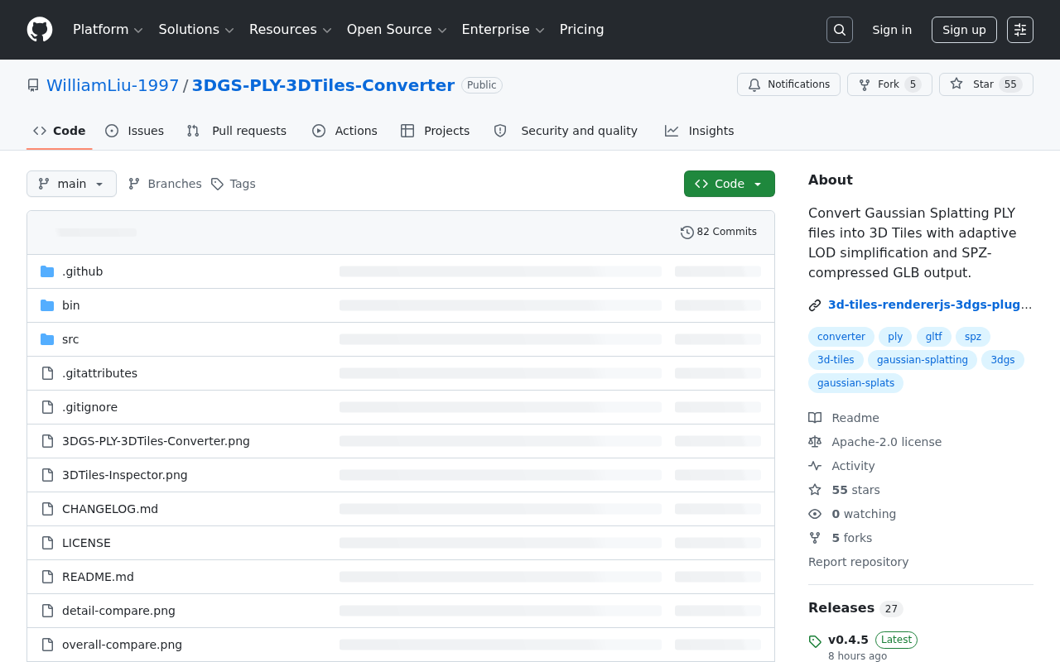
Task: Select the spz topic tag
Action: 973,337
